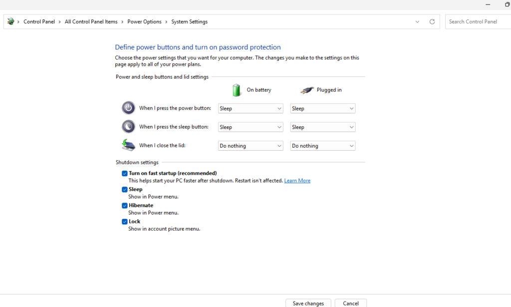Uncheck the Sleep power menu checkbox

[x=125, y=190]
